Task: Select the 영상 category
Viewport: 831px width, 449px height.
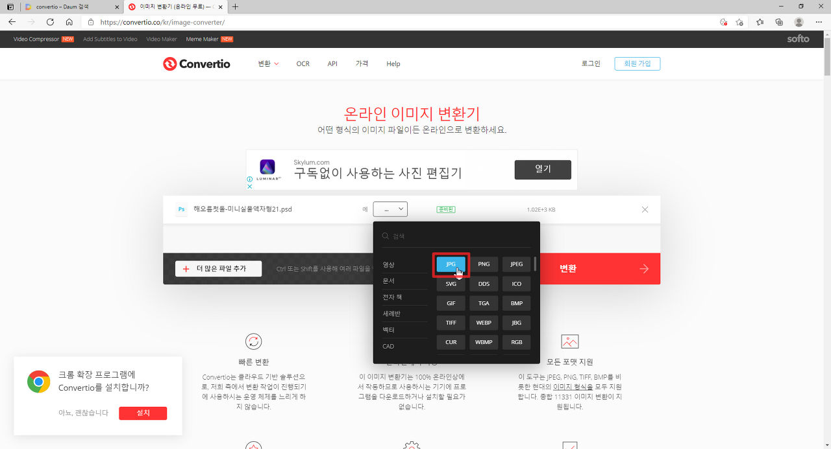Action: [404, 264]
